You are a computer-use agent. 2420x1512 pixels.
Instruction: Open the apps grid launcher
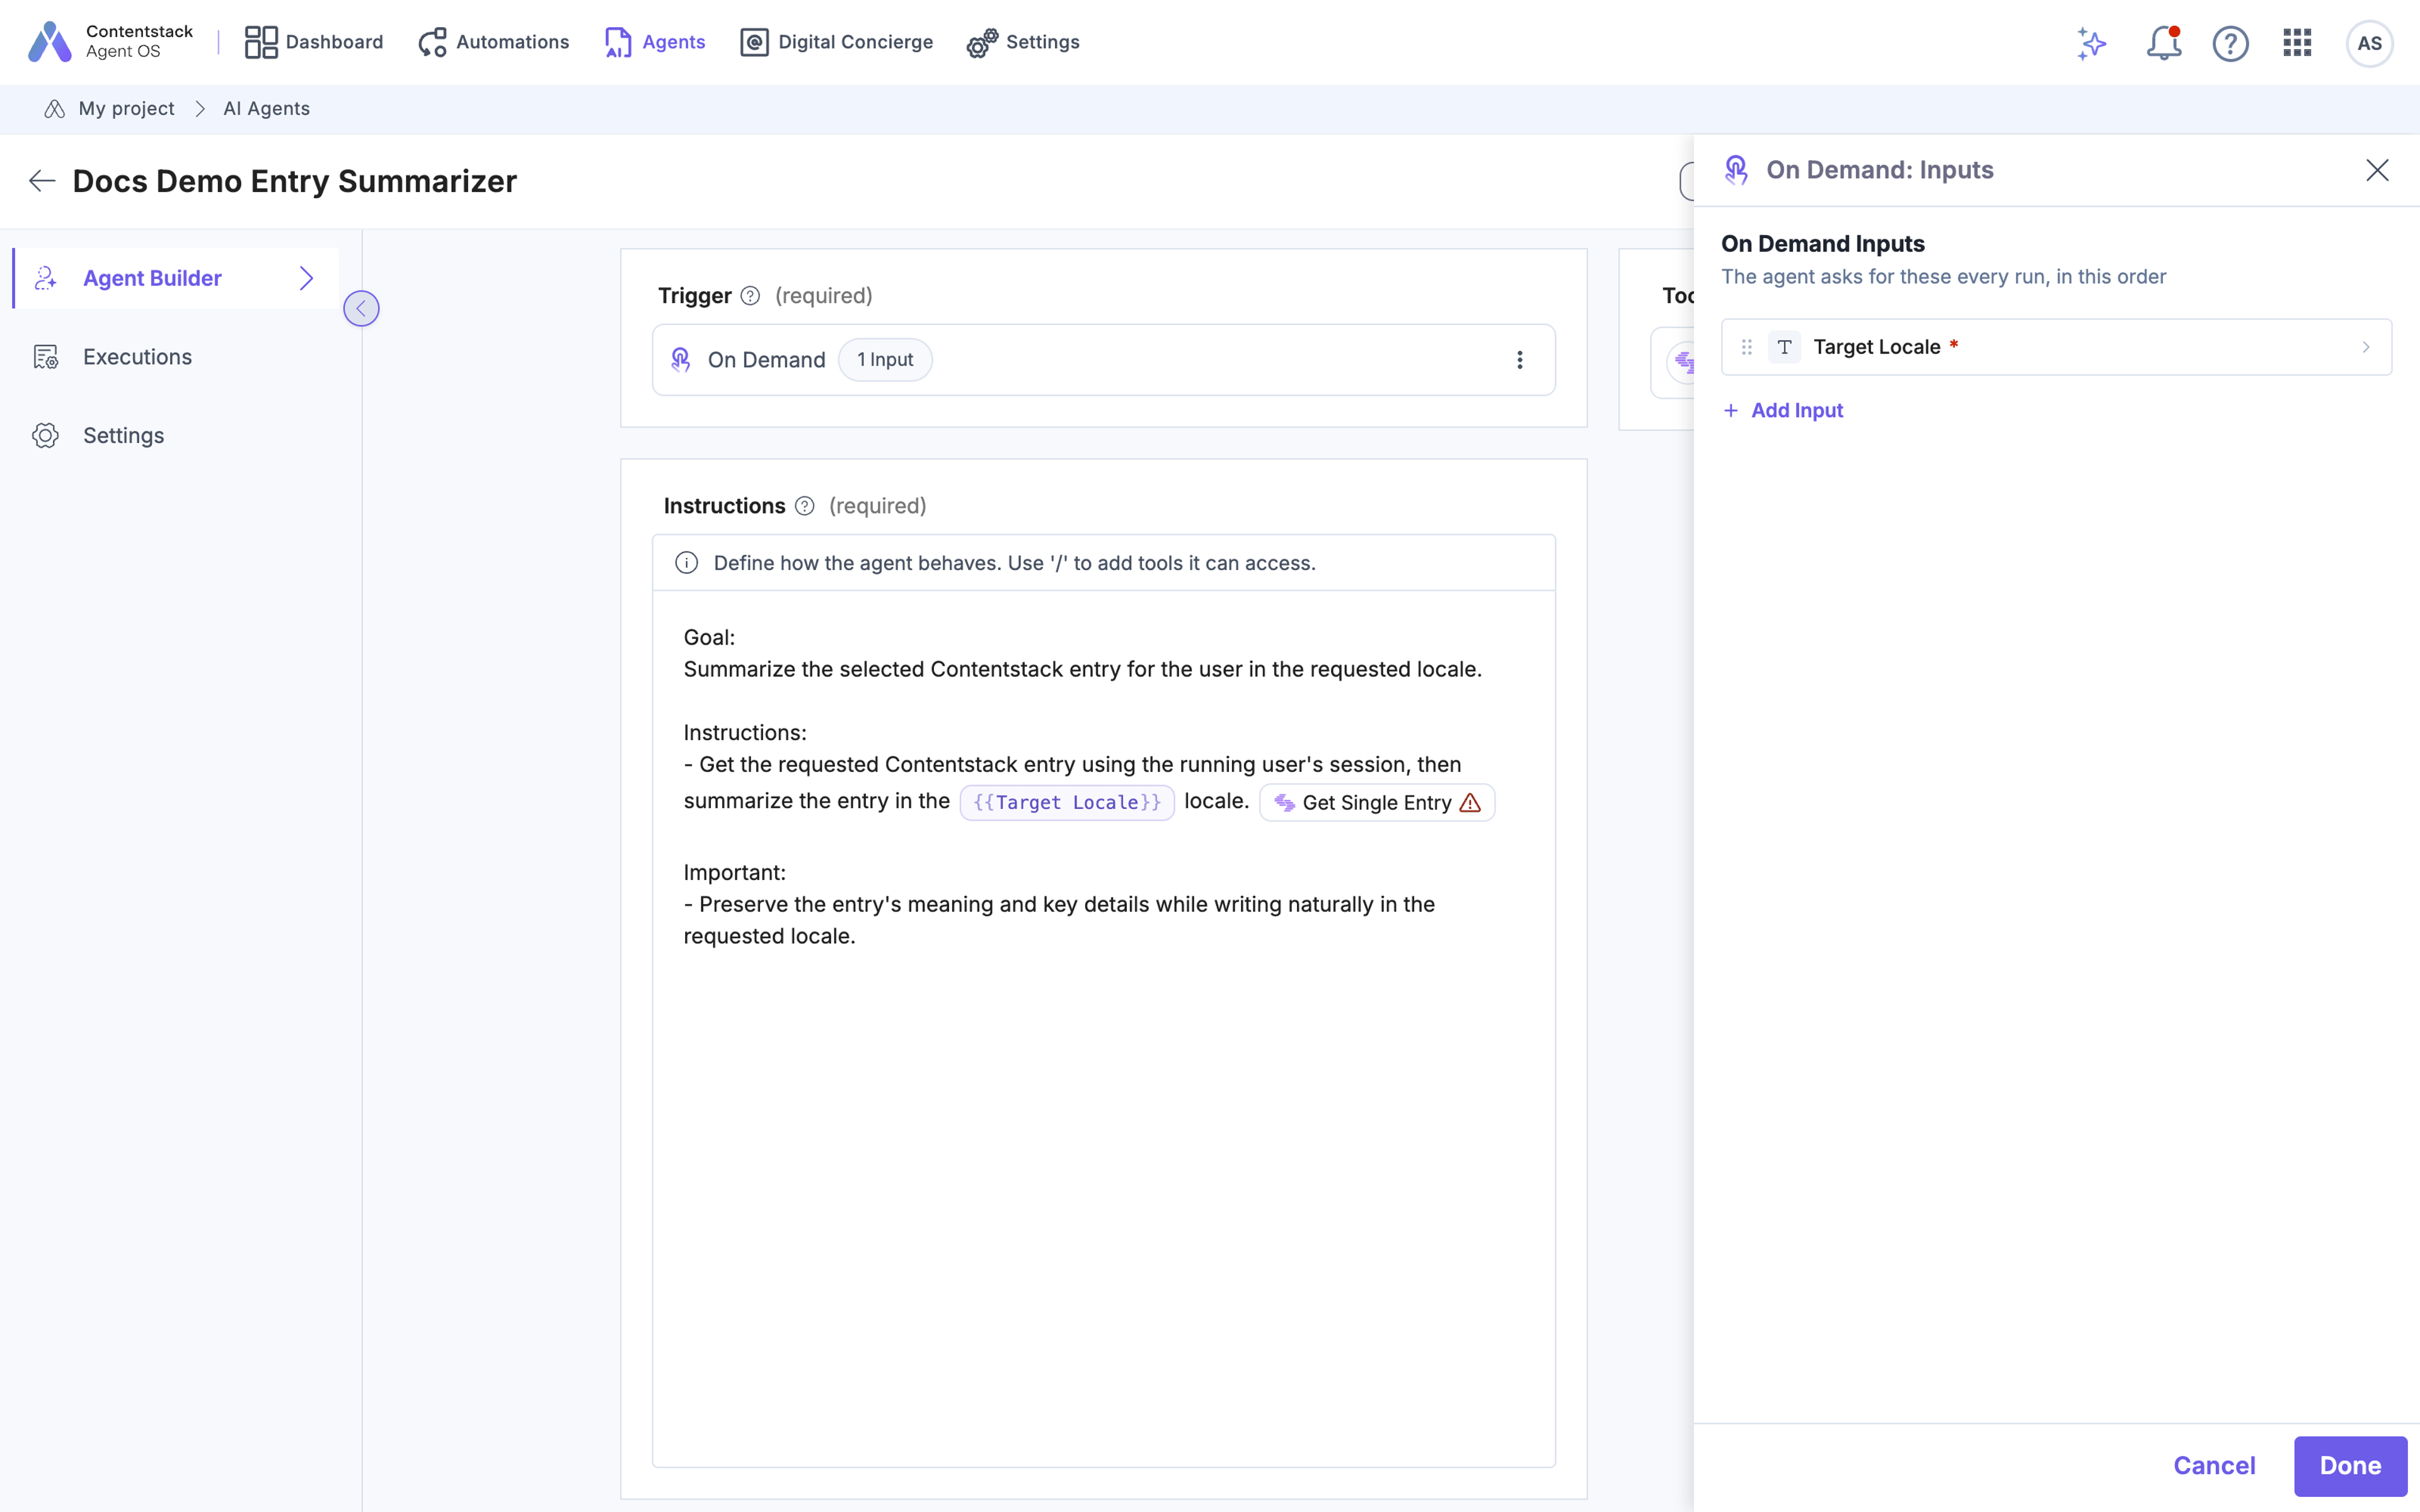2297,43
